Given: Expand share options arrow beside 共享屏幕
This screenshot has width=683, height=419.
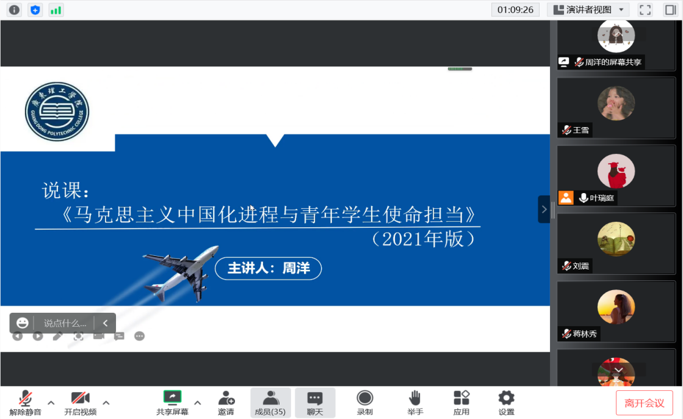Looking at the screenshot, I should point(197,403).
